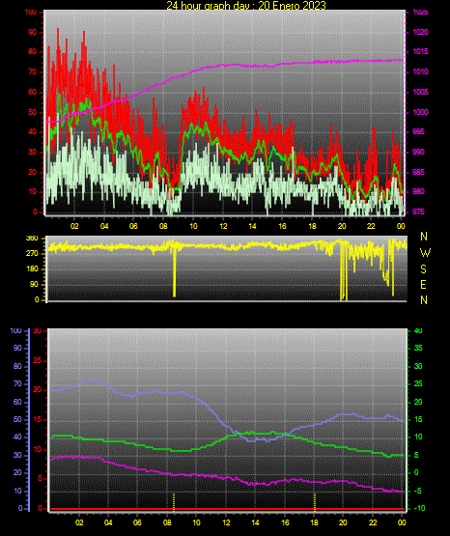Click the yellow E compass letter
The width and height of the screenshot is (450, 536).
click(x=423, y=285)
